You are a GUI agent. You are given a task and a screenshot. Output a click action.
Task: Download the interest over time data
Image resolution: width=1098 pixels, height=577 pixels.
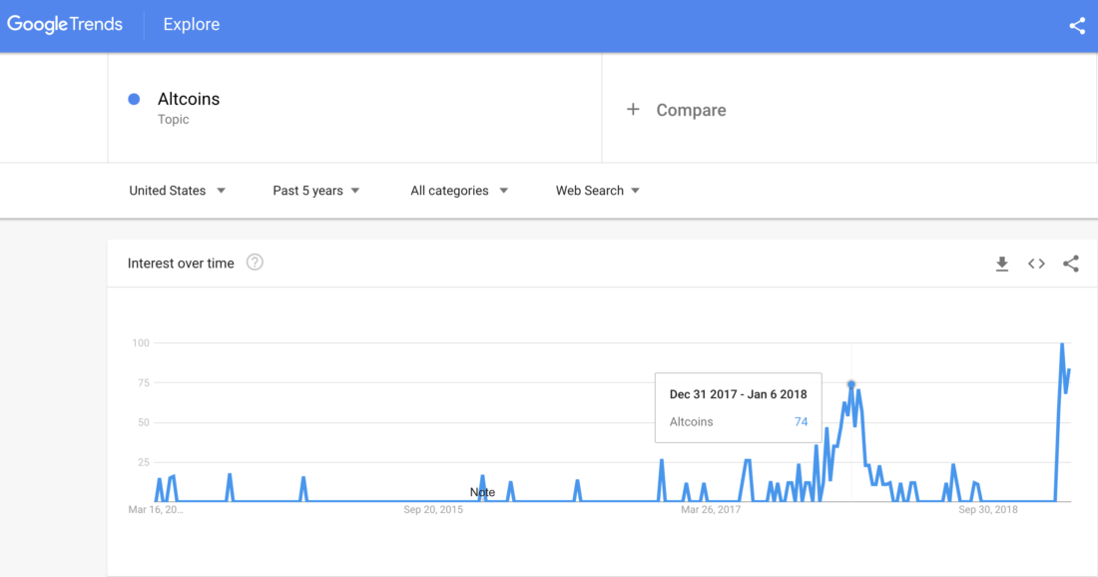1001,263
